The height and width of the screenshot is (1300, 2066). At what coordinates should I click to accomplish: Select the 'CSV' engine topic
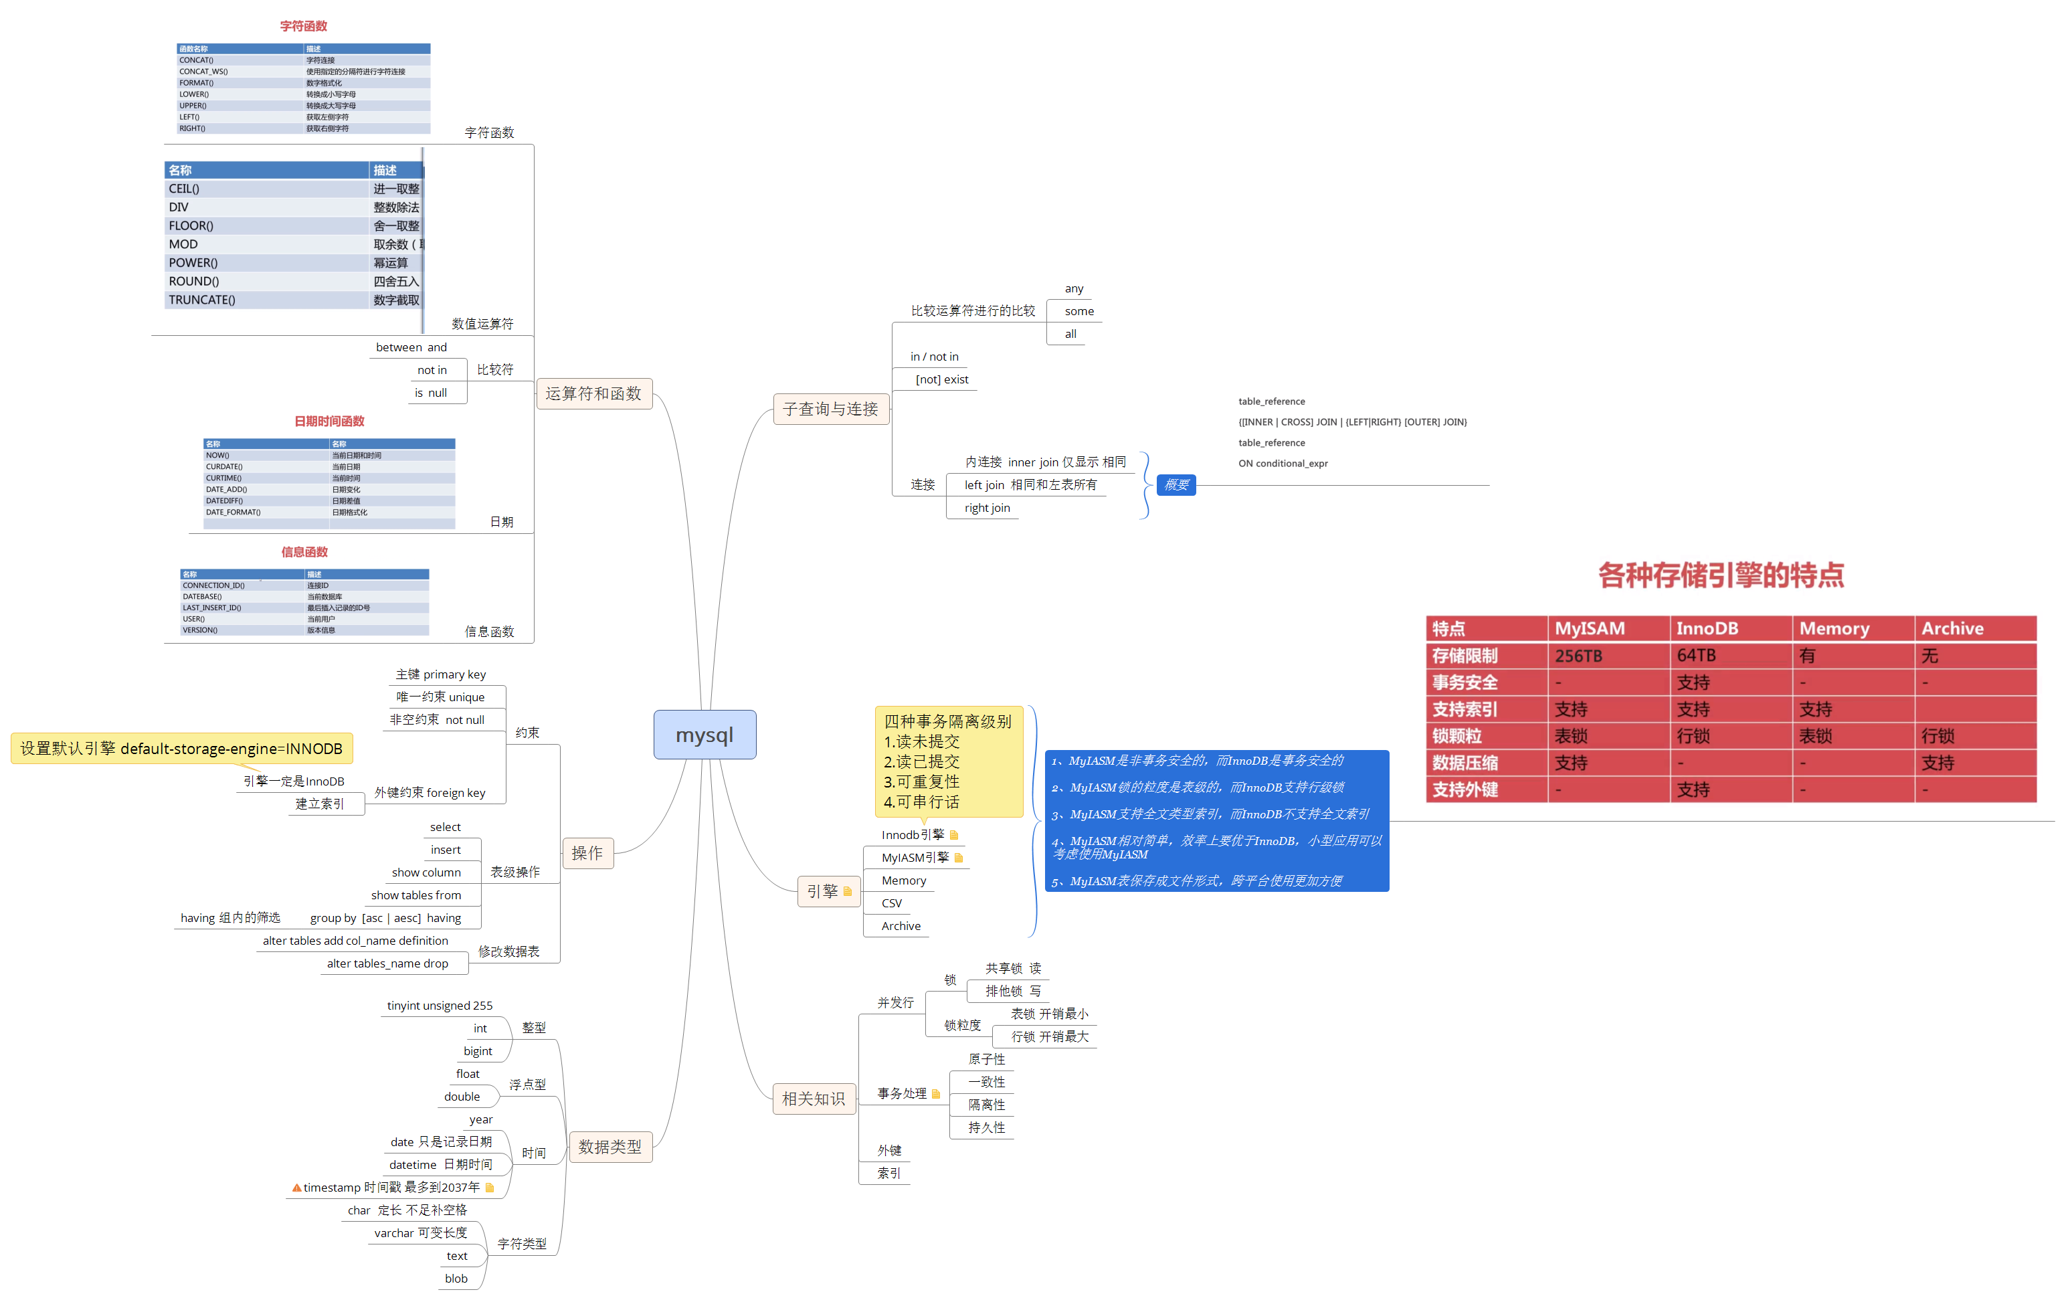click(891, 903)
